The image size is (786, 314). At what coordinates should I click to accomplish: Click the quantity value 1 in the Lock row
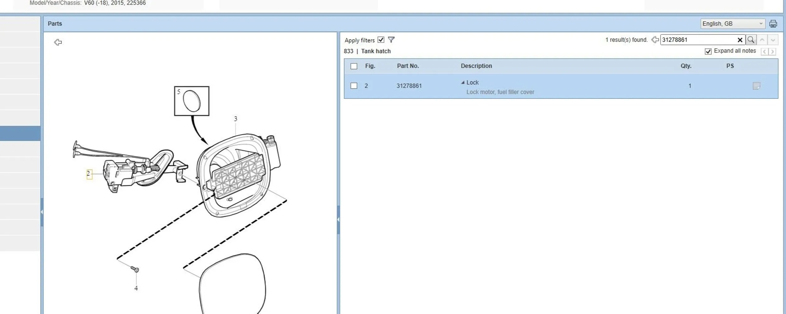690,86
